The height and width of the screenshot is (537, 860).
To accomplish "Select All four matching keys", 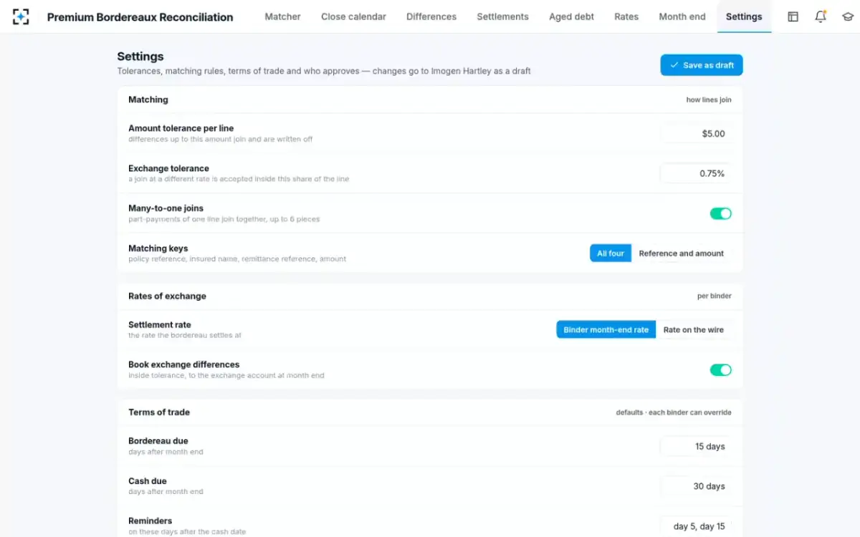I will pyautogui.click(x=611, y=253).
